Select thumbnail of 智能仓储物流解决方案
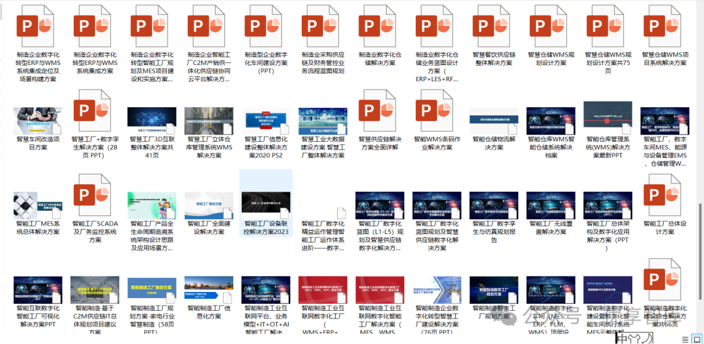Image resolution: width=704 pixels, height=344 pixels. pyautogui.click(x=494, y=121)
